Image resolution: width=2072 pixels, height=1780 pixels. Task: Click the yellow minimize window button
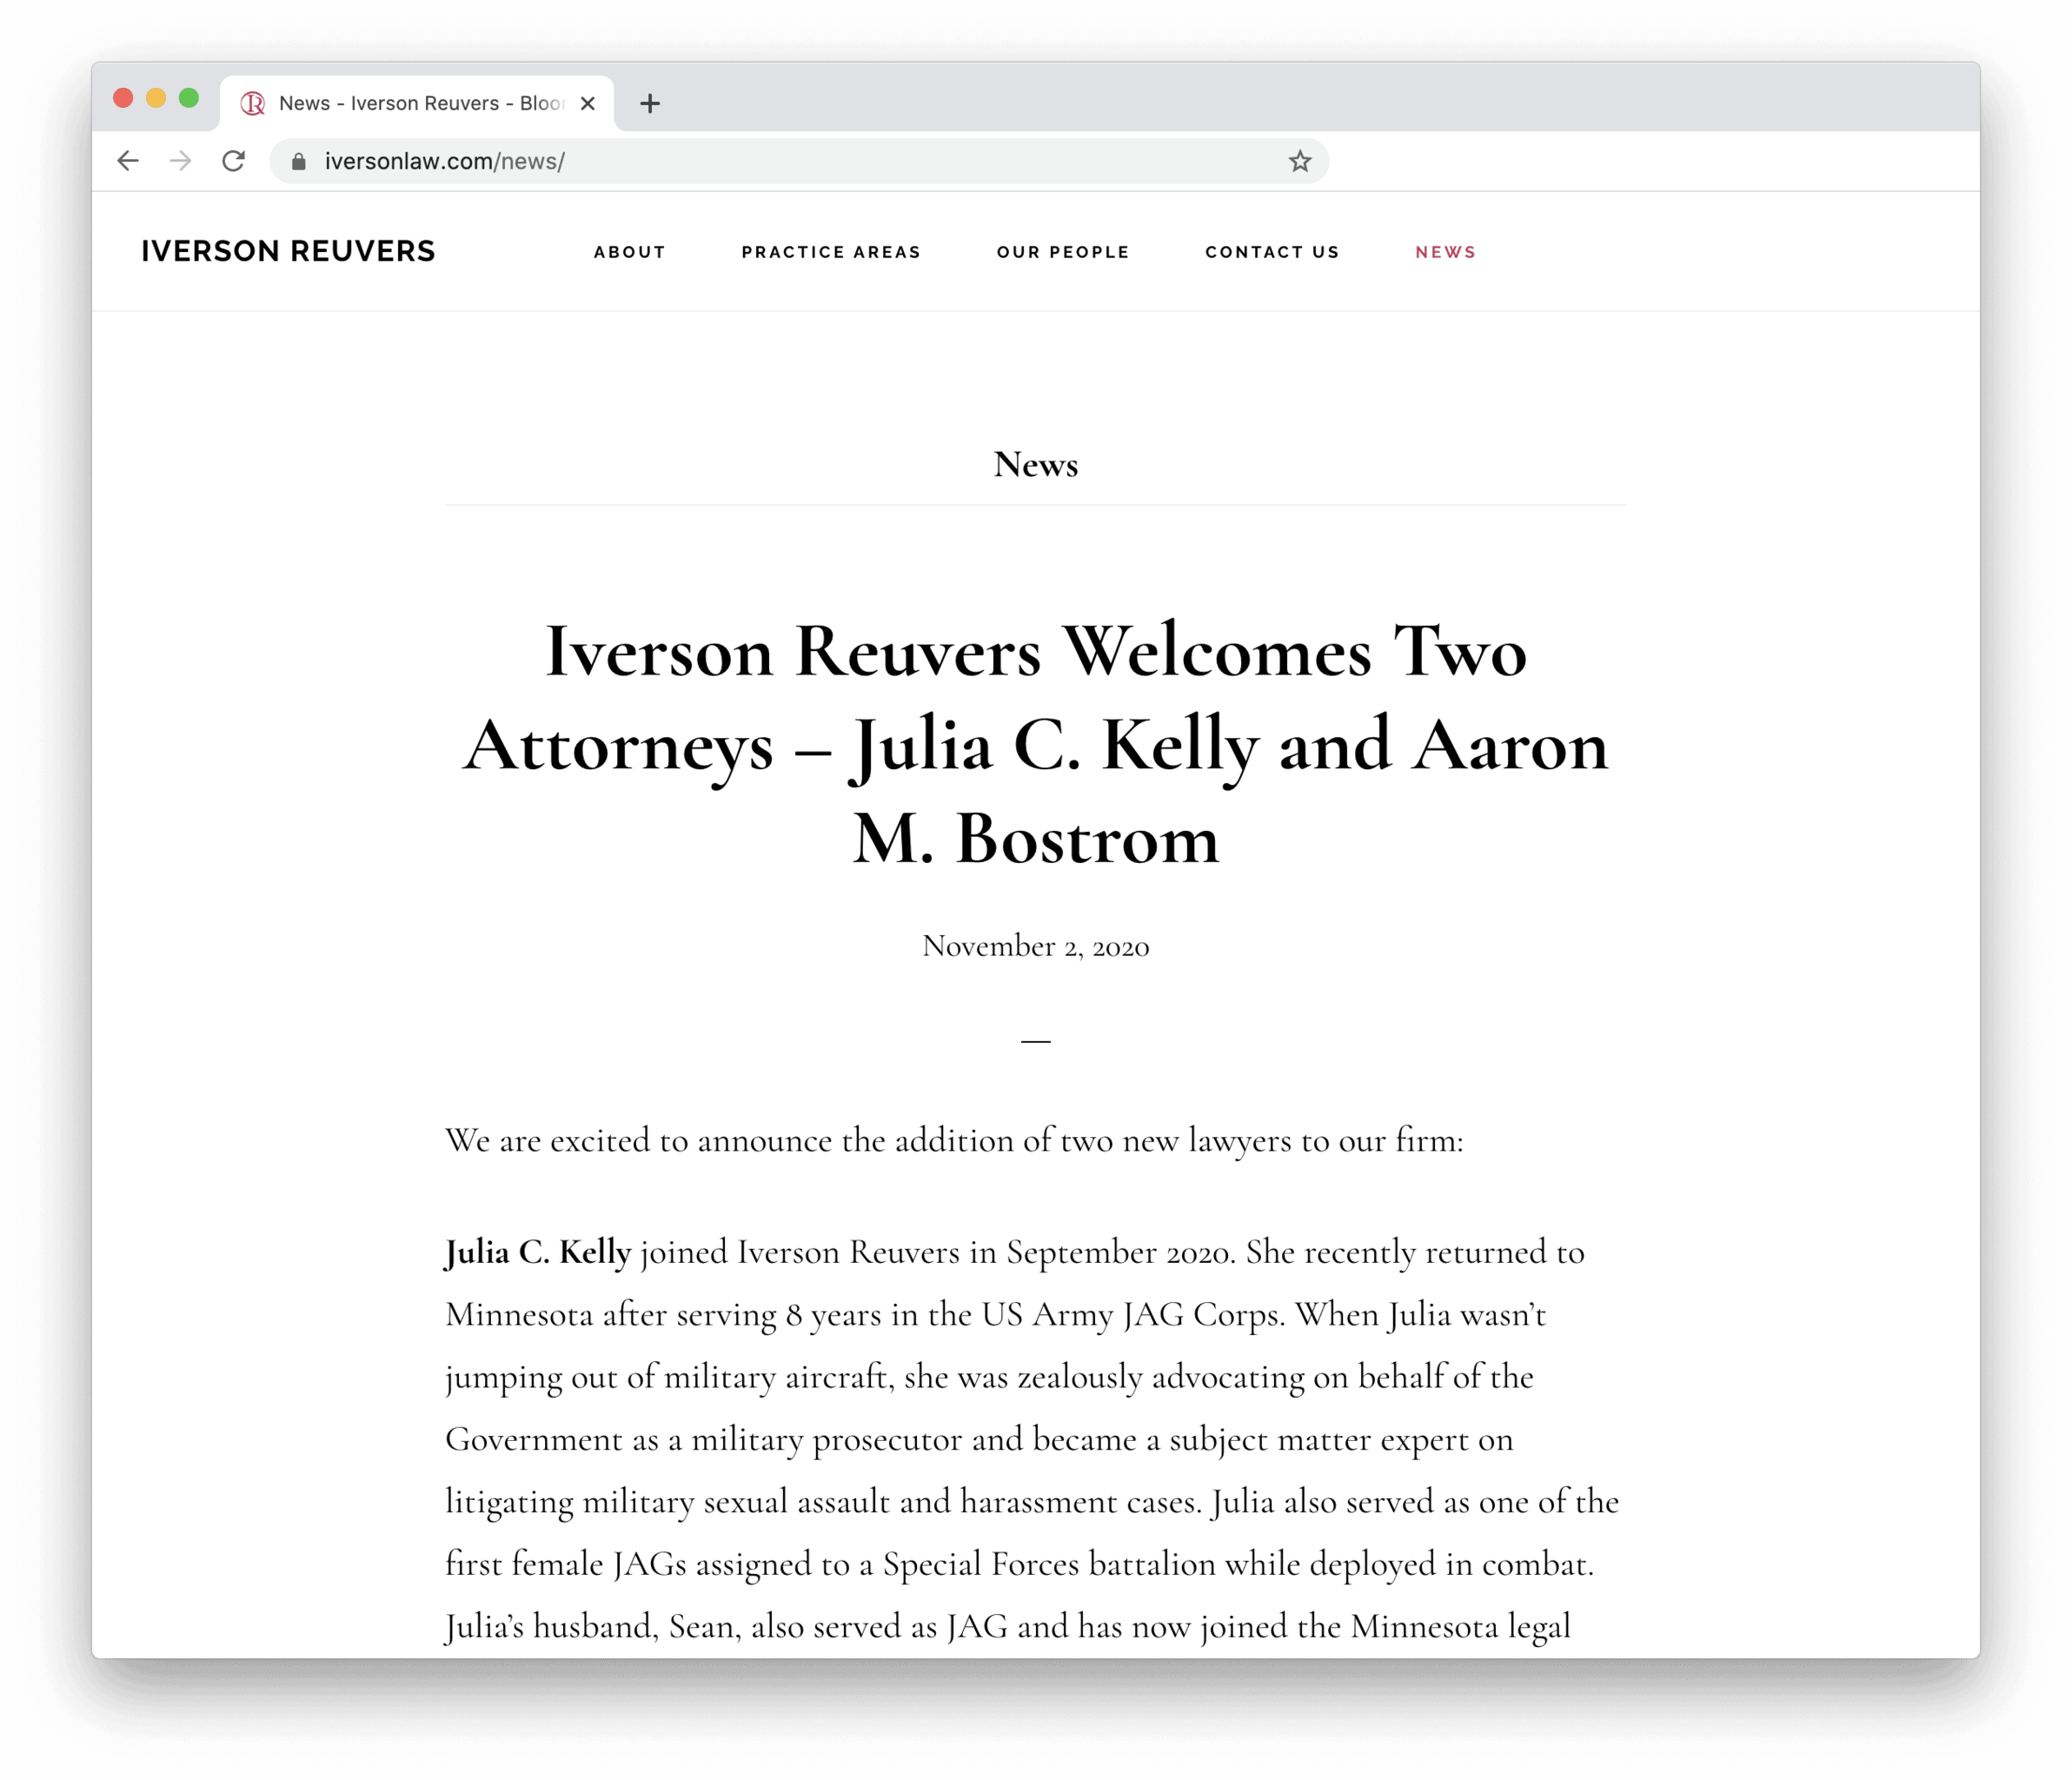click(x=156, y=98)
